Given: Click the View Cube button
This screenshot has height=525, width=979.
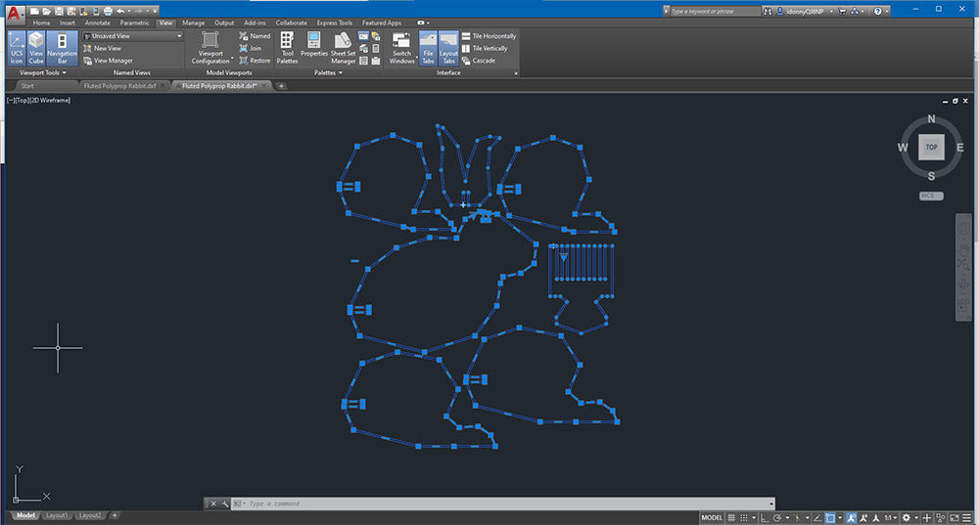Looking at the screenshot, I should (36, 48).
